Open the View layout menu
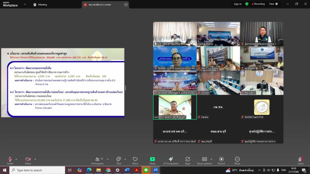Screen dimensions: 310x174 [x=272, y=4]
